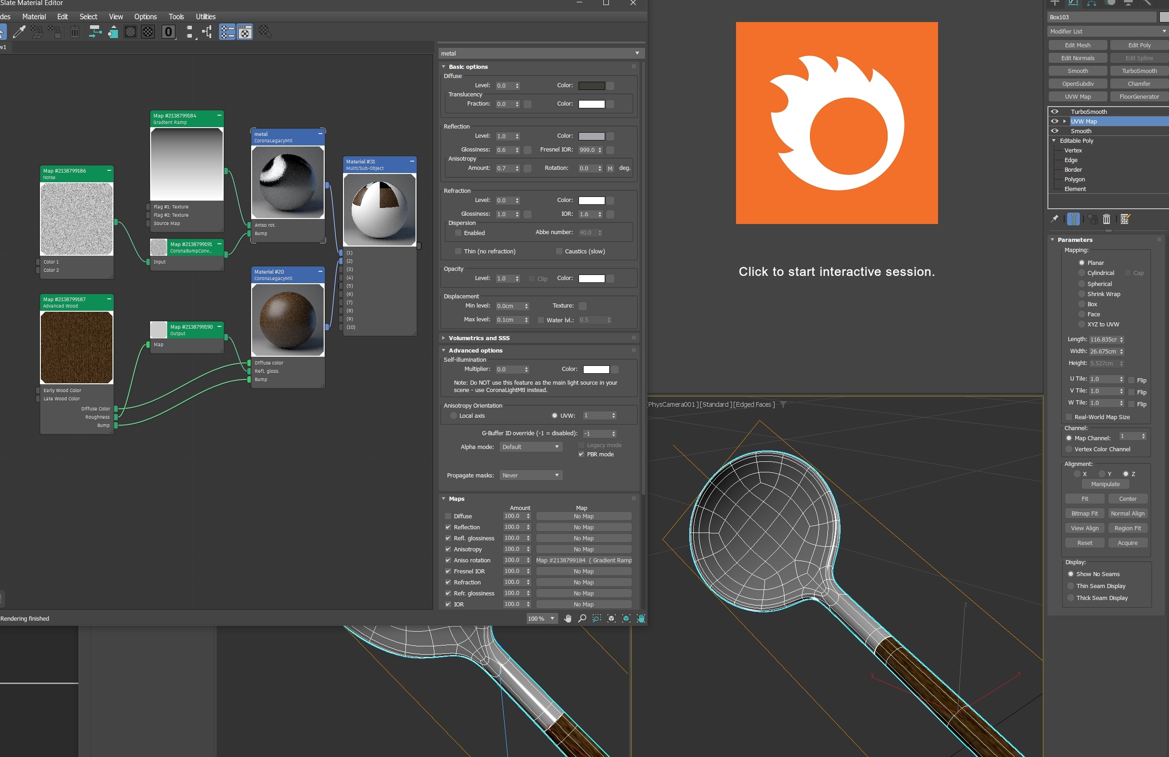
Task: Toggle Smooth modifier visibility eye
Action: click(1055, 131)
